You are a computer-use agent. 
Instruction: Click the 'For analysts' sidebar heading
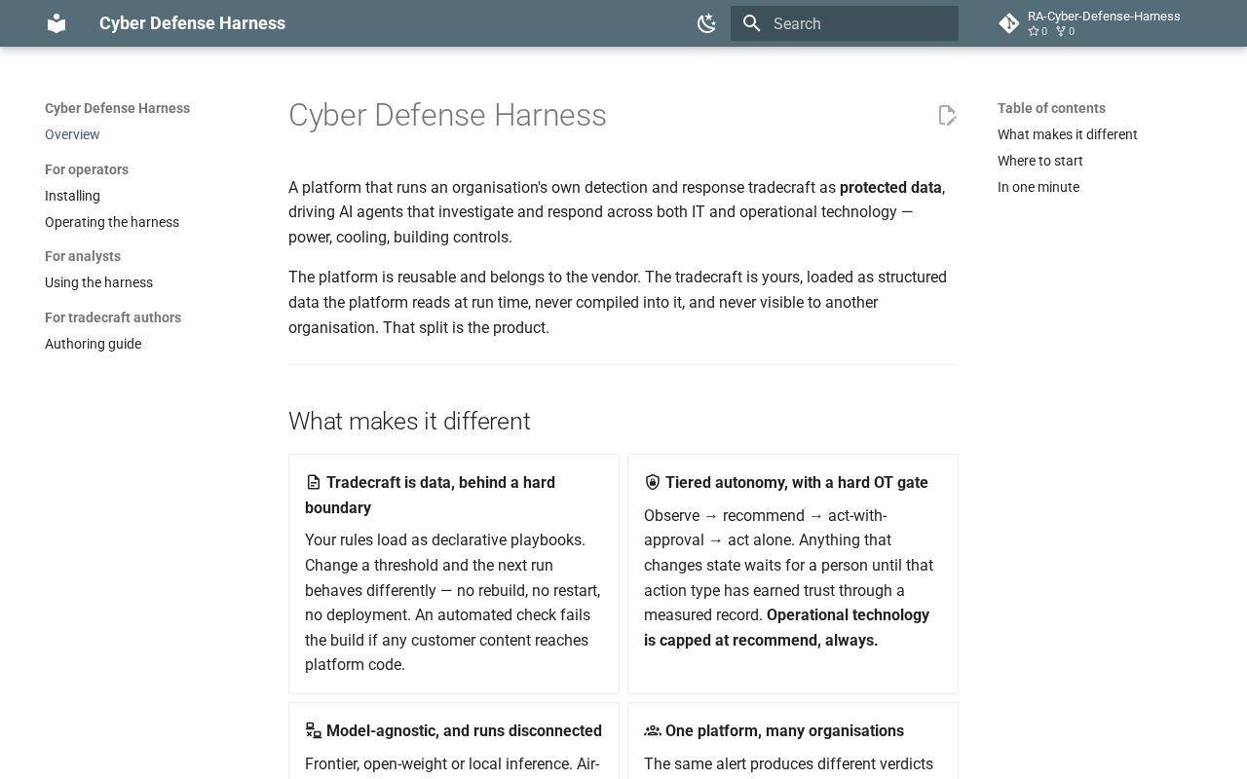(x=83, y=256)
